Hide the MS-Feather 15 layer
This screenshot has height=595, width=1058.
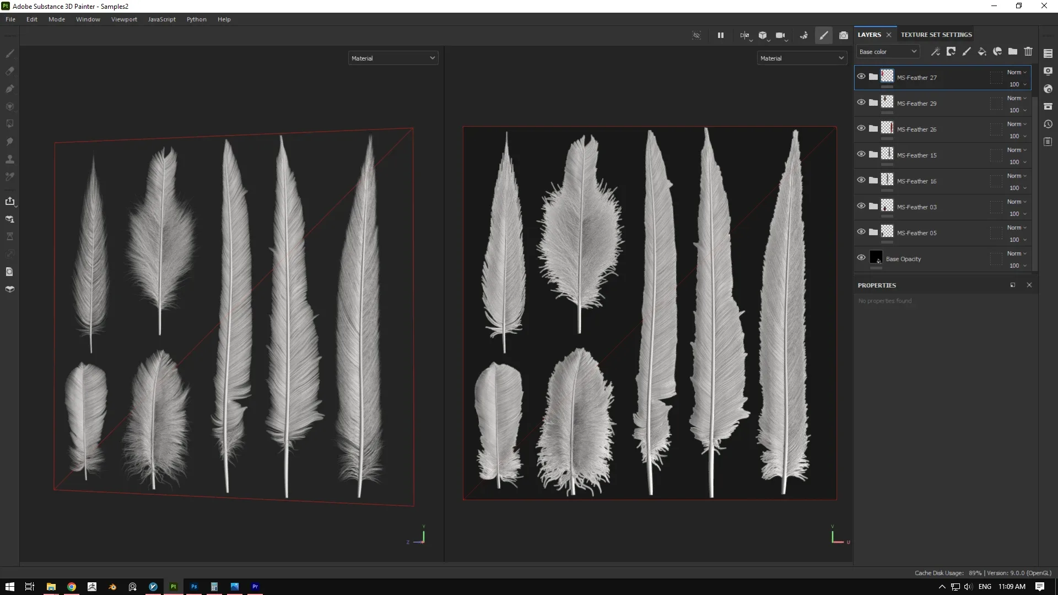tap(861, 154)
